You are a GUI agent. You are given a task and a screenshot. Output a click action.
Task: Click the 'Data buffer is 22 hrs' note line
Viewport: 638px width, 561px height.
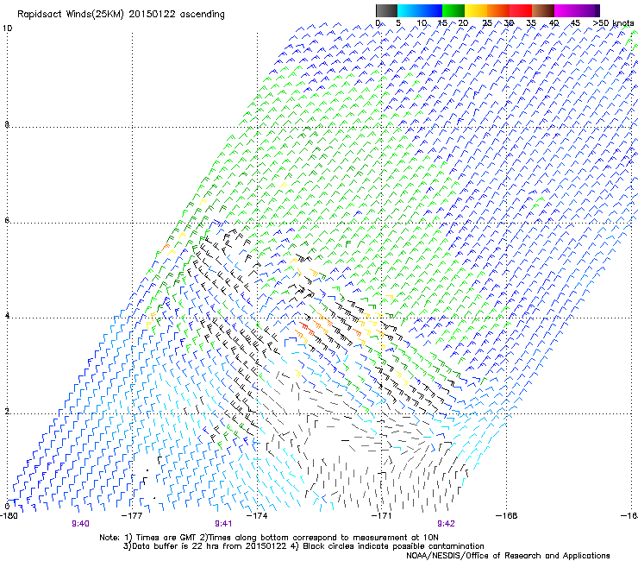[x=303, y=546]
